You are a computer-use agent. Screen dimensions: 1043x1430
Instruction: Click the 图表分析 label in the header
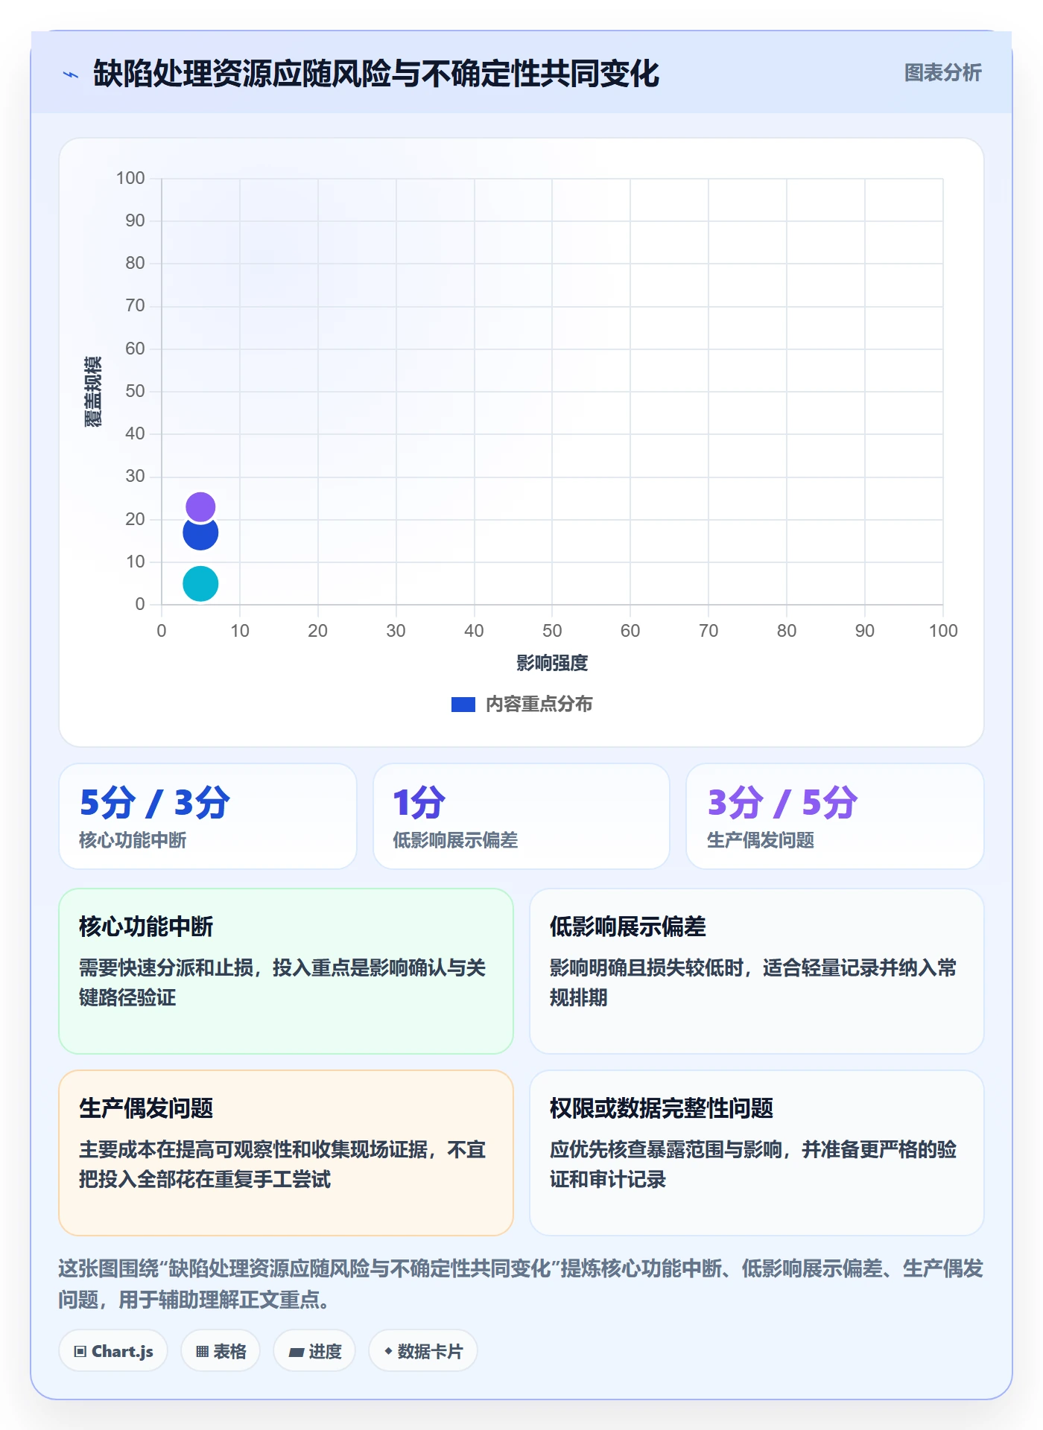(942, 73)
